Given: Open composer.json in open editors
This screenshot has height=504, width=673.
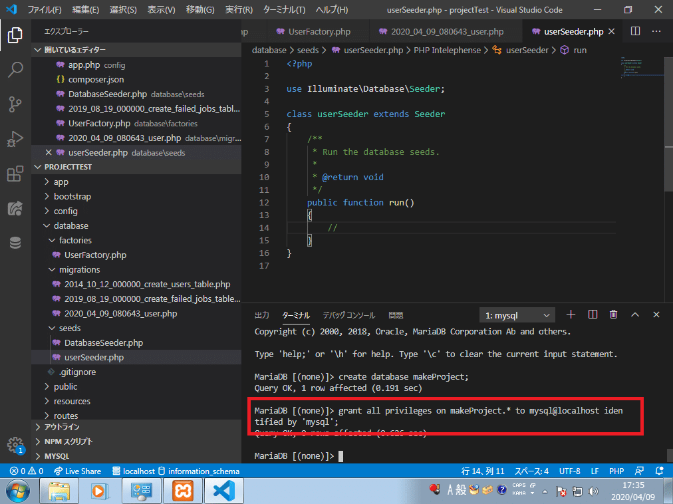Looking at the screenshot, I should coord(96,79).
